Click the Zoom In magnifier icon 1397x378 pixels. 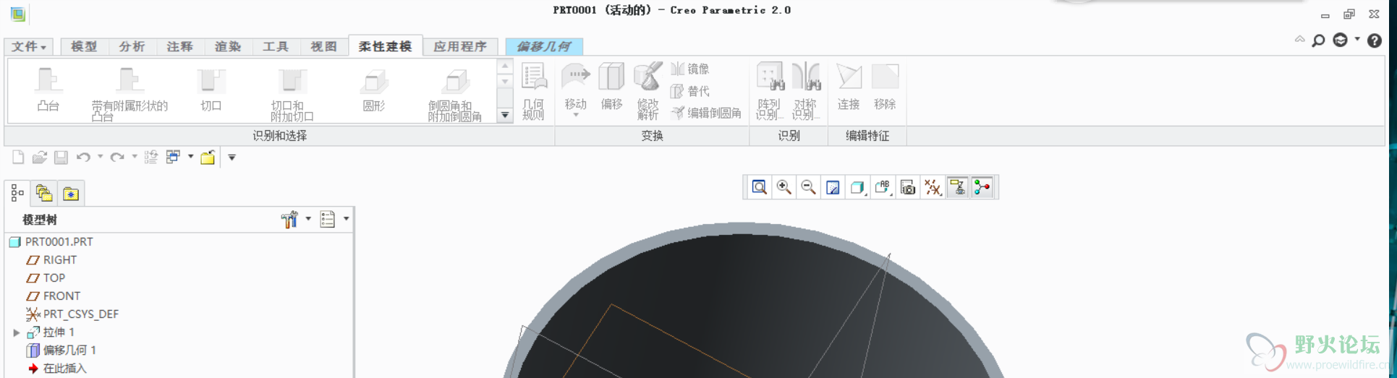pyautogui.click(x=784, y=188)
